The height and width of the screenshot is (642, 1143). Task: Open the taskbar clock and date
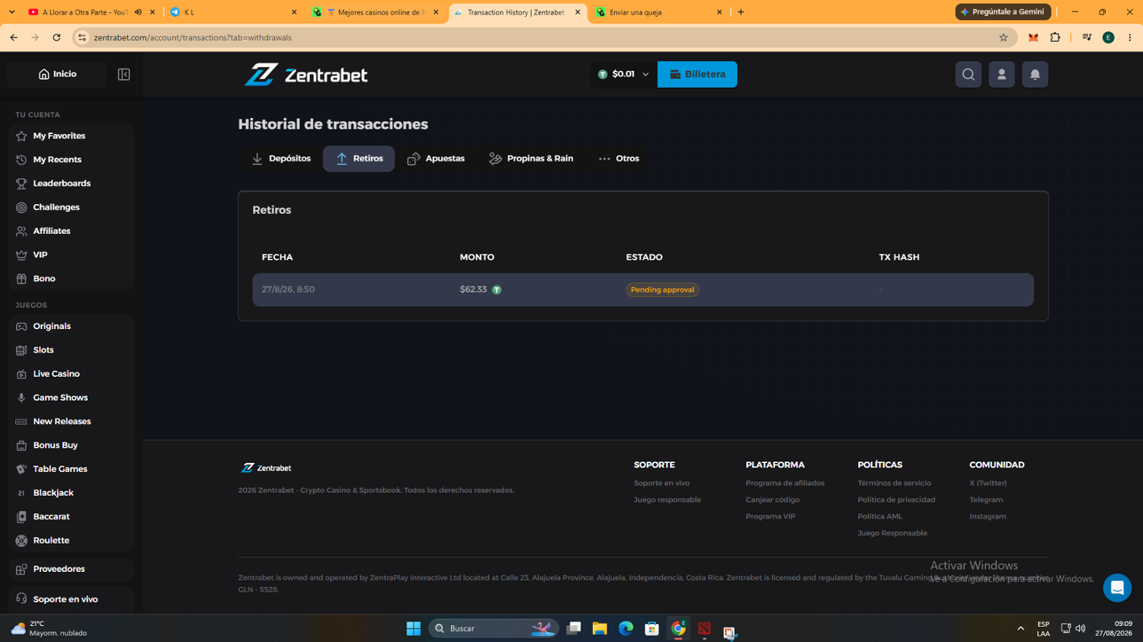click(1113, 628)
